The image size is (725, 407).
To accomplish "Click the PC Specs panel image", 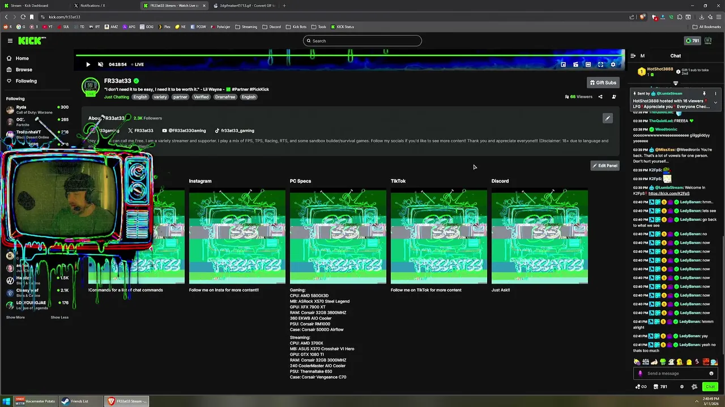I will (338, 237).
